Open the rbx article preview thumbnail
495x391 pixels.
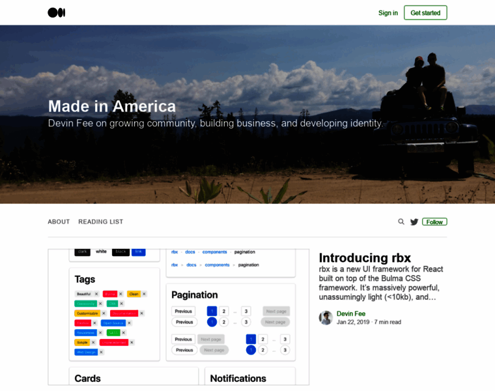tap(178, 317)
